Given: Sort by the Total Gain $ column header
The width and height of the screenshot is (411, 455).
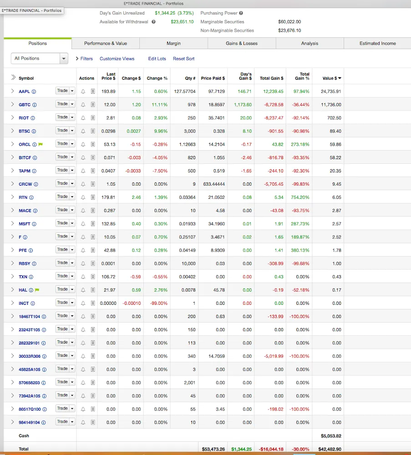Looking at the screenshot, I should (x=271, y=78).
